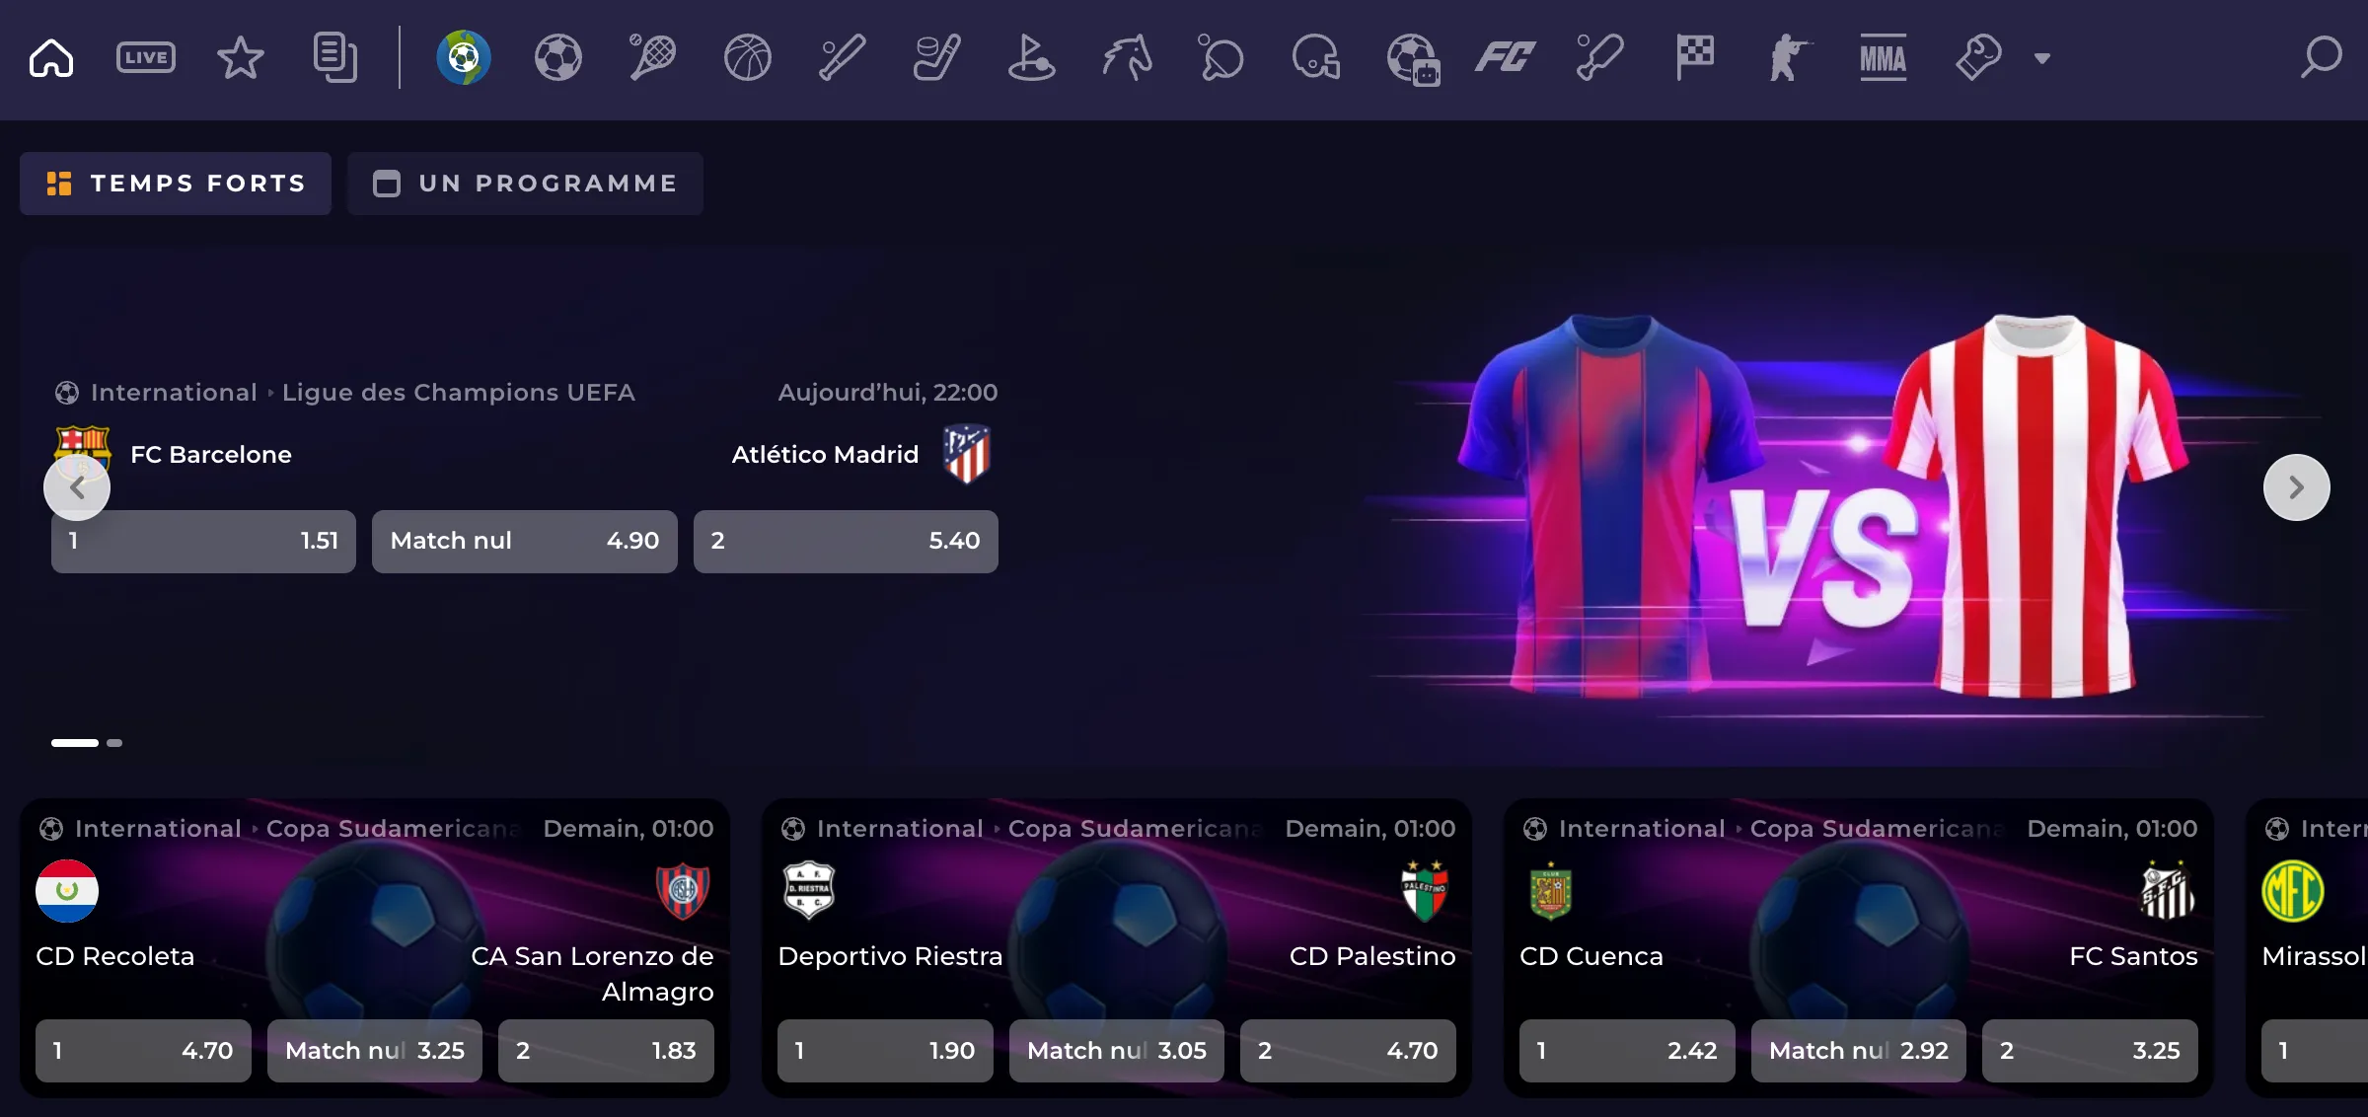The height and width of the screenshot is (1117, 2368).
Task: Open International link in Champions League banner
Action: [x=174, y=393]
